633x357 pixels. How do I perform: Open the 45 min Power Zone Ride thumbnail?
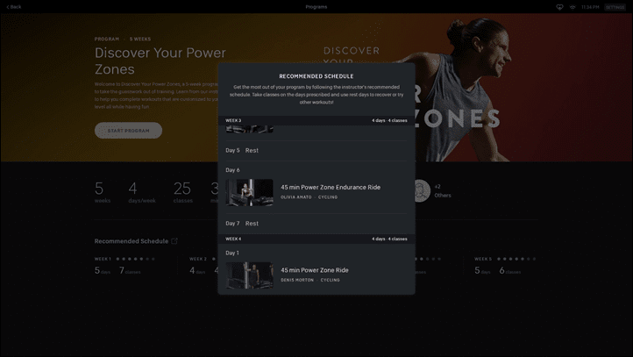pyautogui.click(x=249, y=275)
